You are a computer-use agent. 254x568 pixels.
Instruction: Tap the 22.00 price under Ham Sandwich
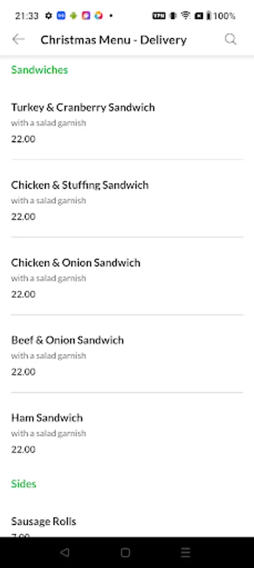pyautogui.click(x=23, y=449)
